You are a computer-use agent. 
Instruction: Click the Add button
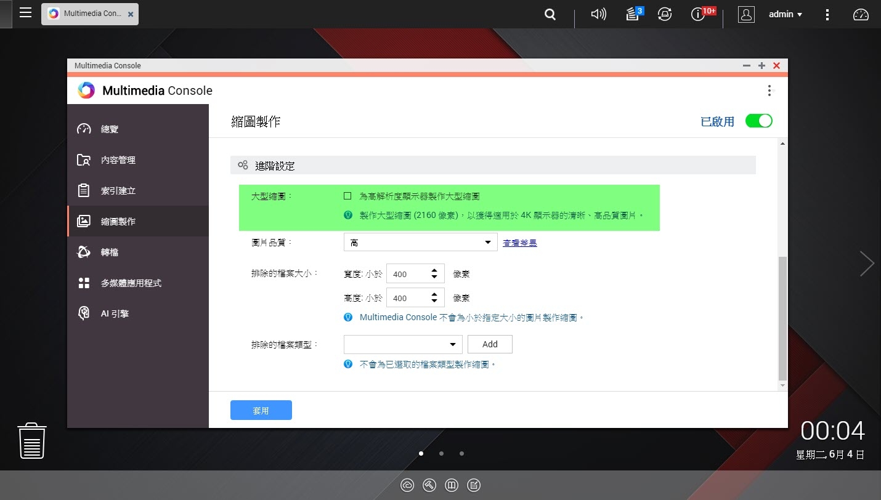(490, 344)
